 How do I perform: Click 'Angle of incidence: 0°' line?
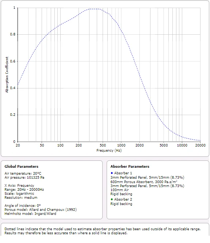[x=23, y=206]
